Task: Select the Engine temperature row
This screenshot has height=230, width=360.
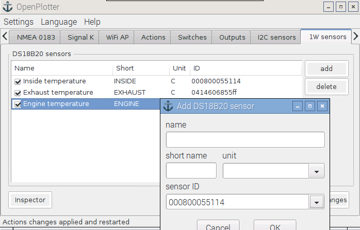Action: click(x=86, y=104)
